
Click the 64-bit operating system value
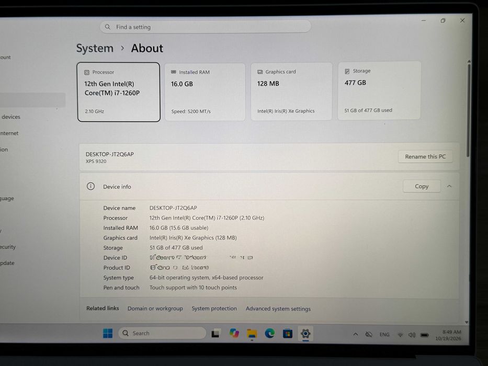tap(207, 278)
